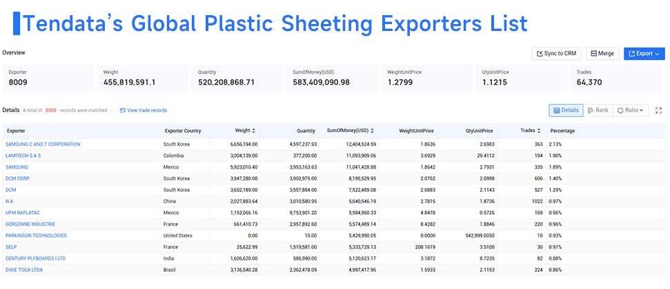Click the Quantity 520,208,868.71 overview card

pyautogui.click(x=237, y=78)
